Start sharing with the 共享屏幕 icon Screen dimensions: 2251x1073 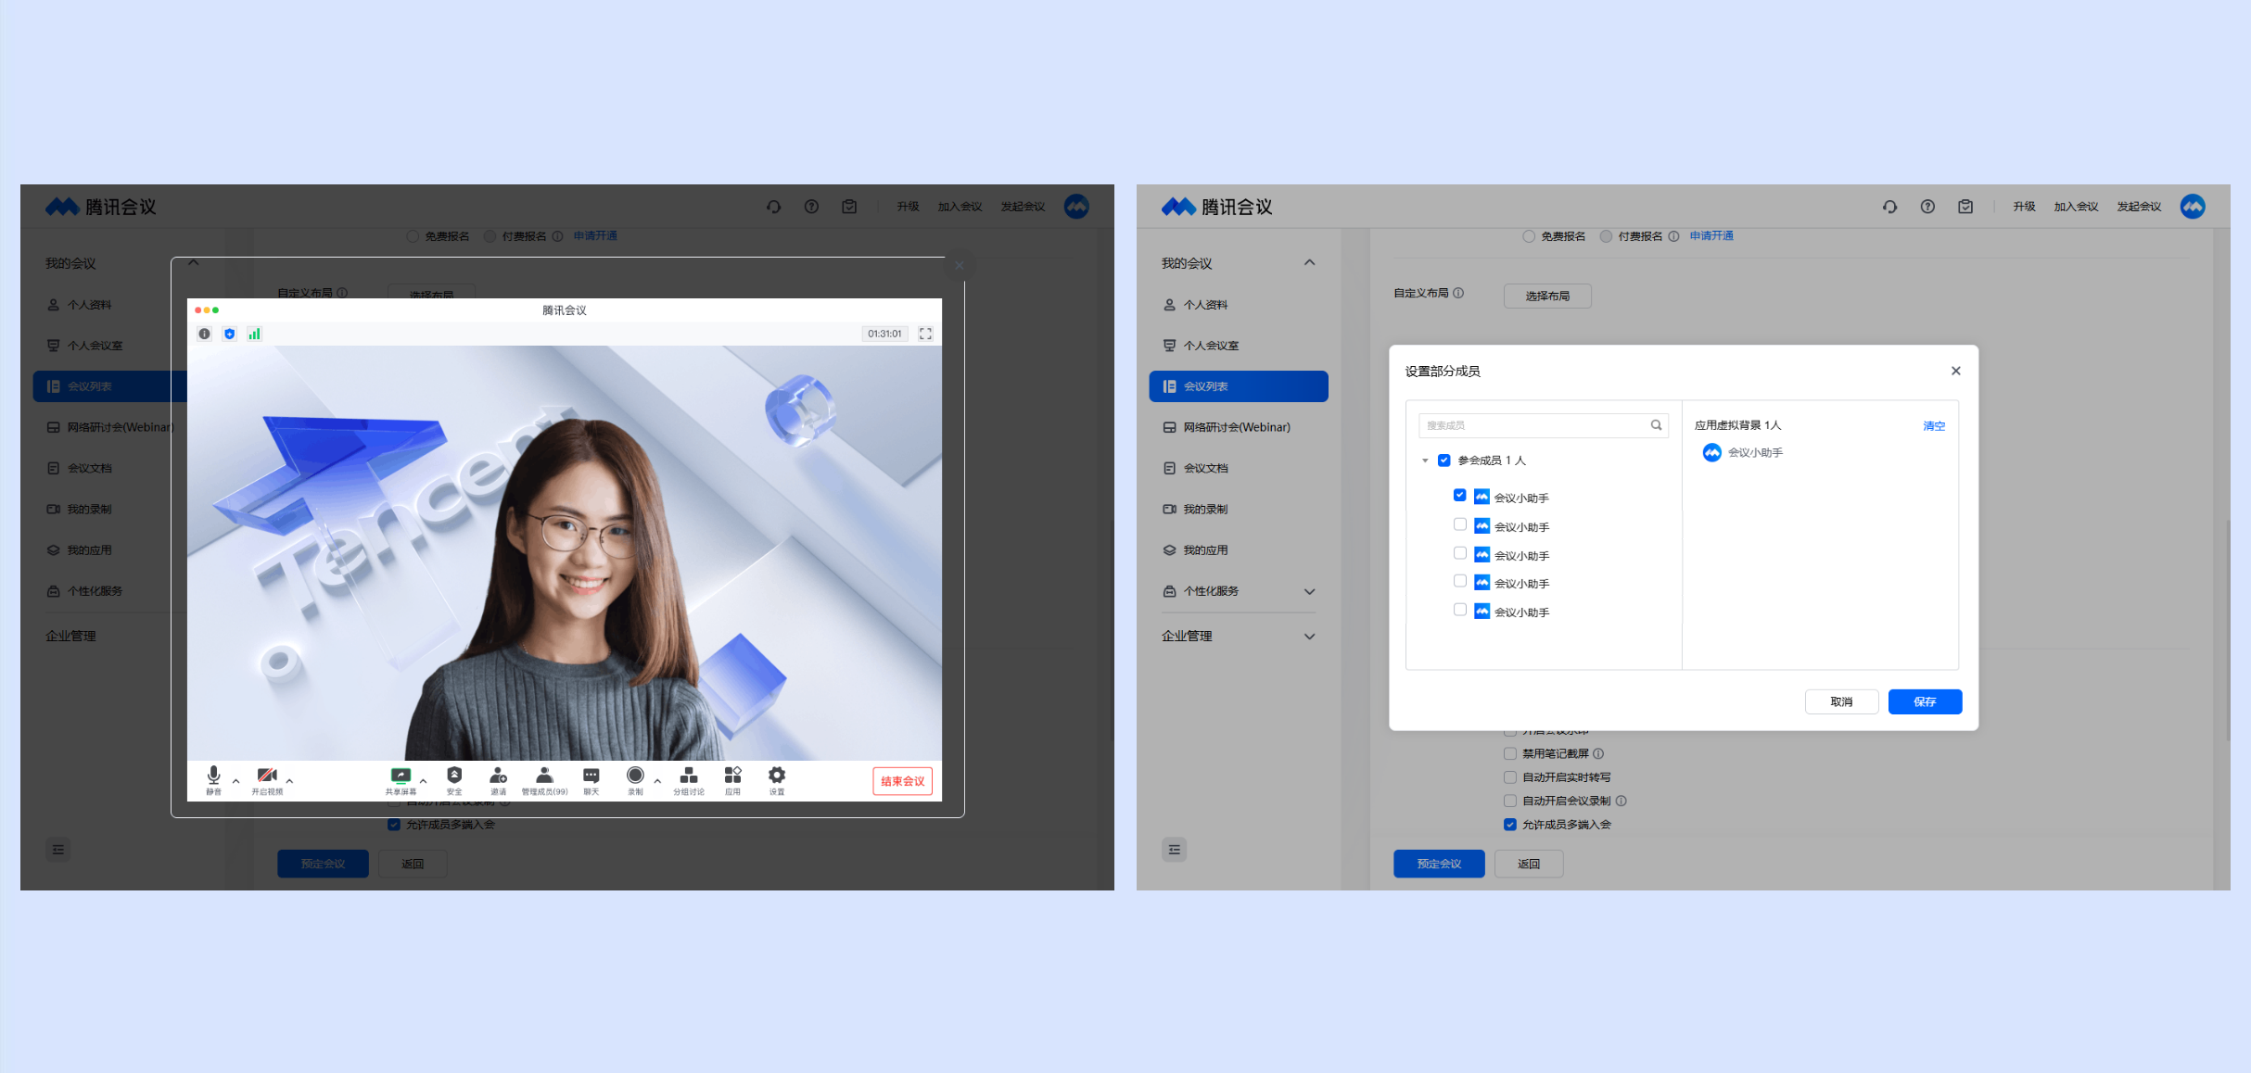[x=401, y=779]
